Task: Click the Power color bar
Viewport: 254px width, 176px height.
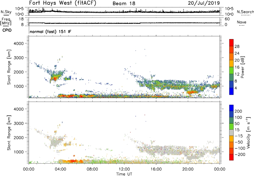Action: 231,67
